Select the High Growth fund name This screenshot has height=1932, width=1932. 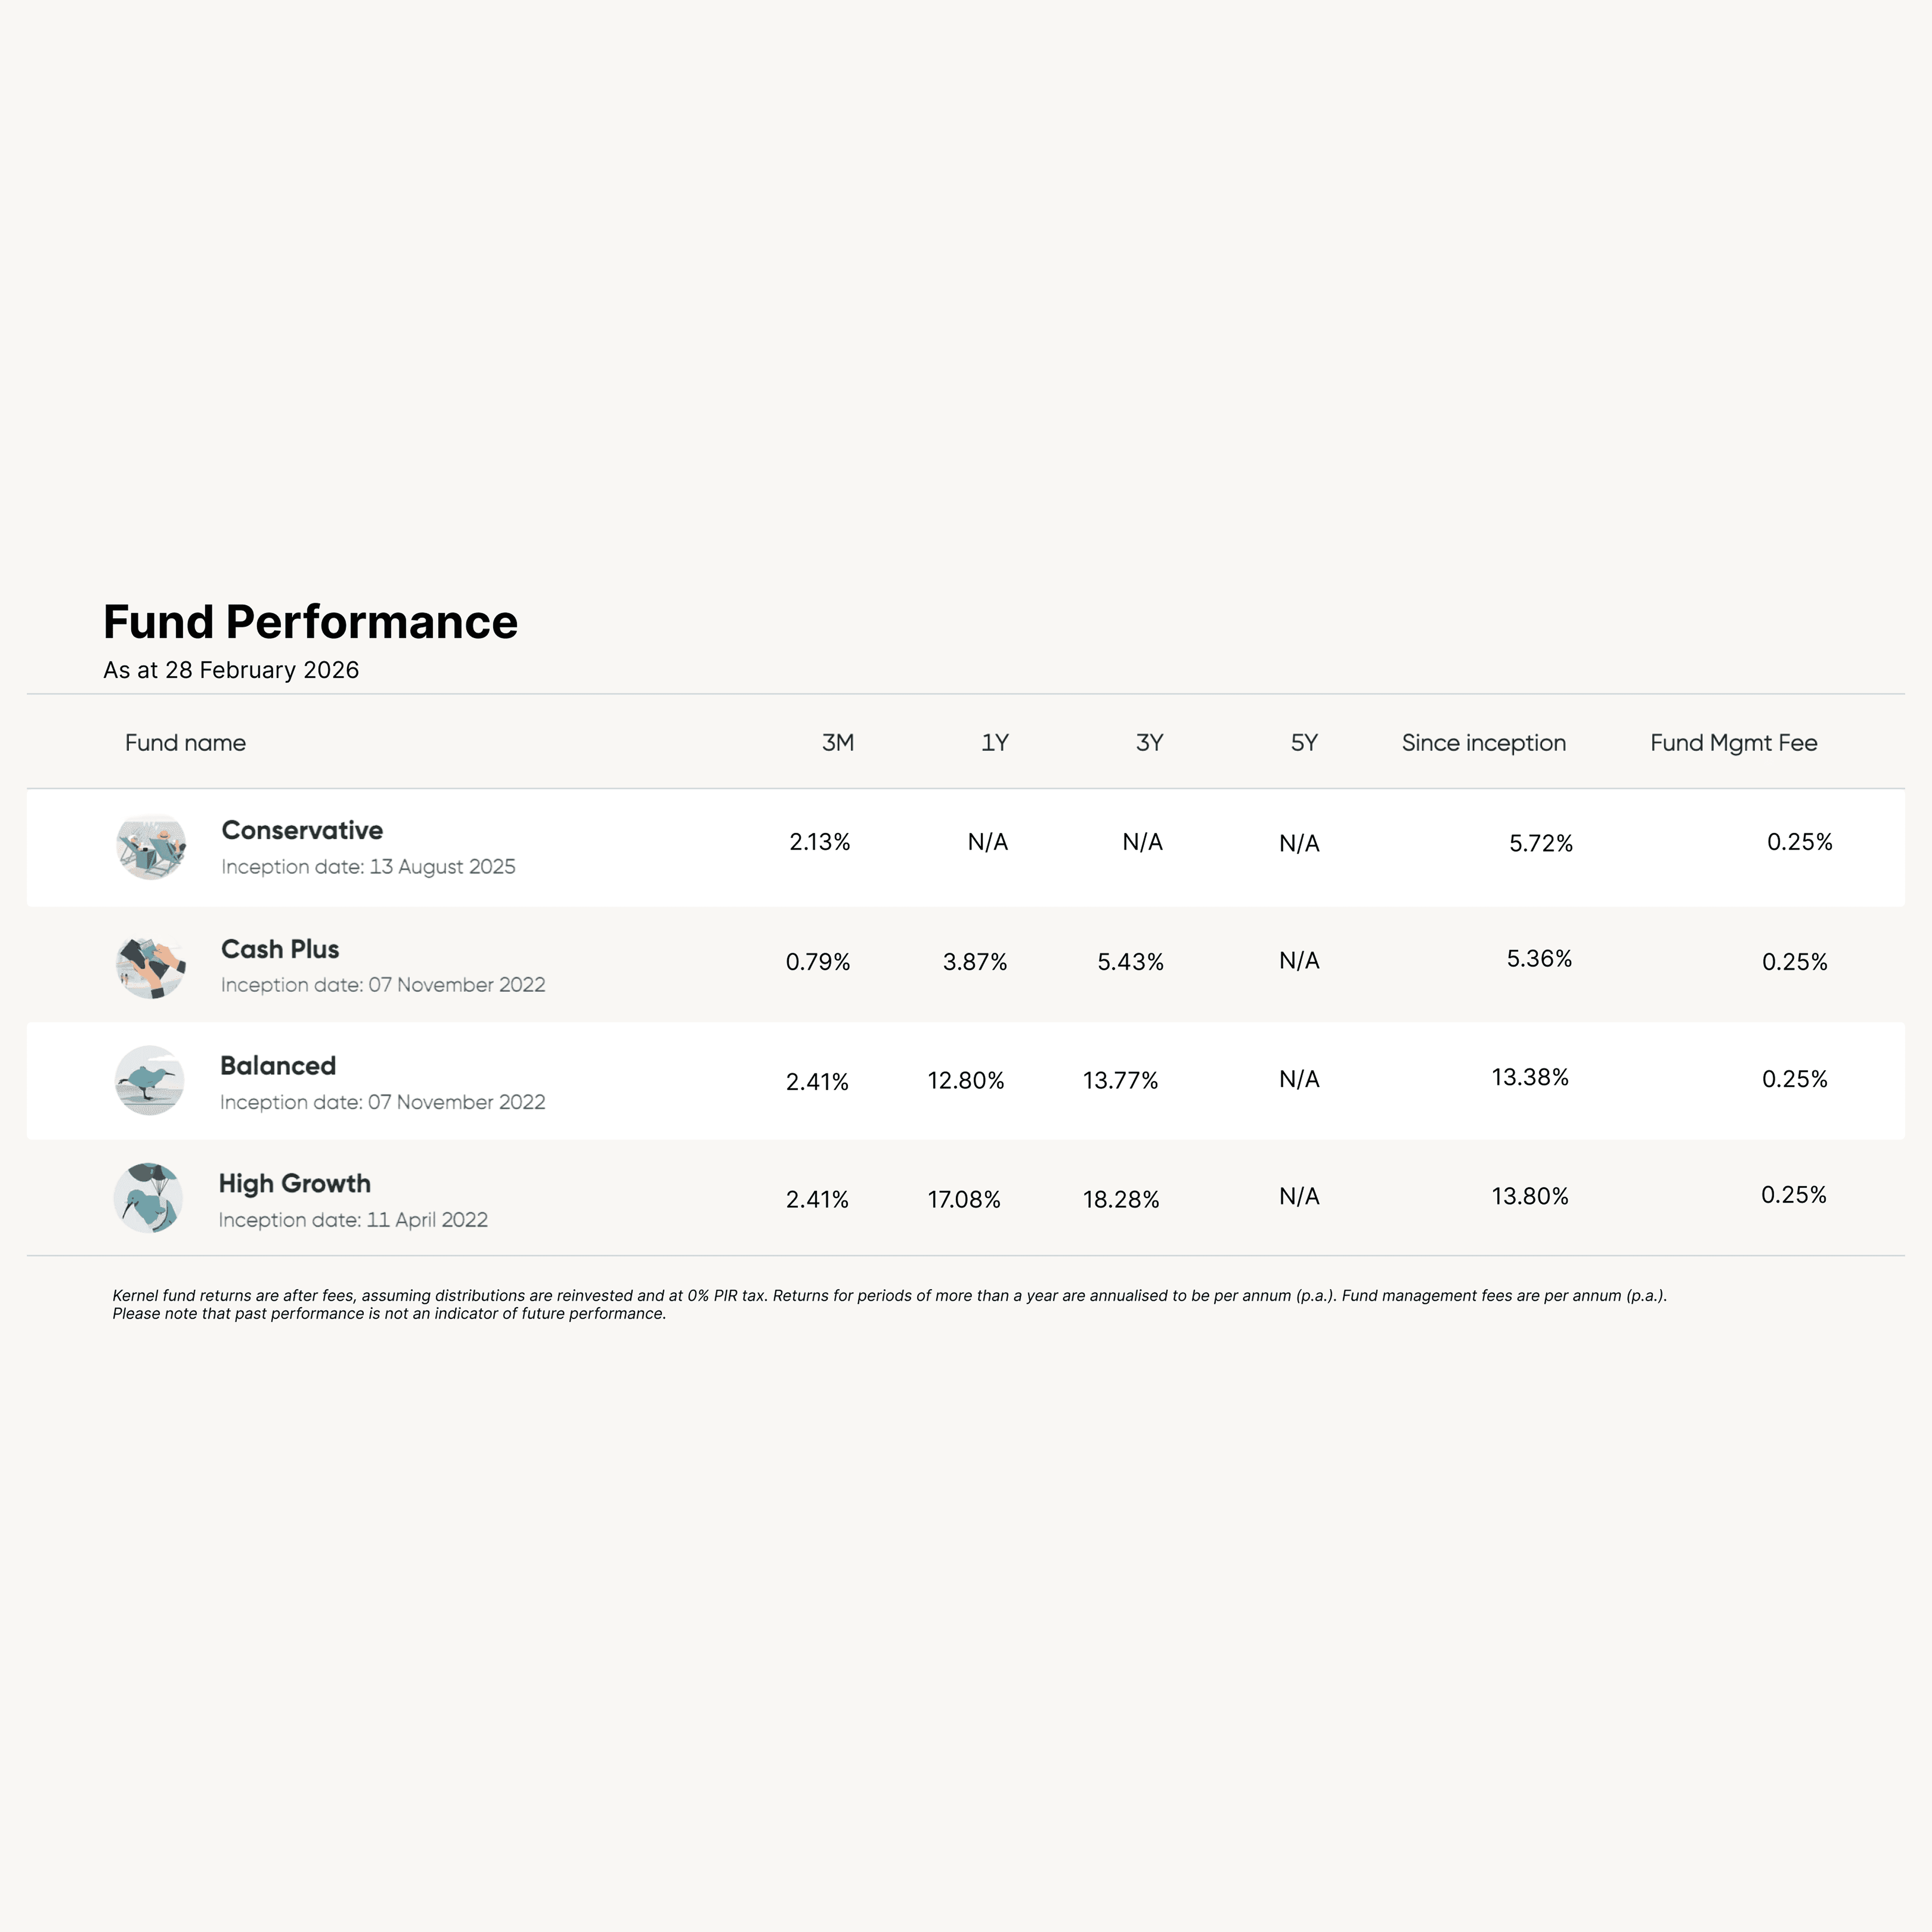coord(295,1183)
